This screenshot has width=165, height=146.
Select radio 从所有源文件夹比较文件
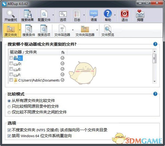tap(9, 101)
